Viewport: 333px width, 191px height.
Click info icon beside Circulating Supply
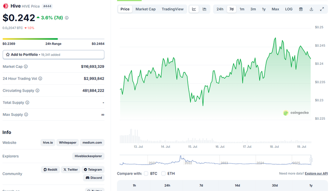tap(37, 90)
